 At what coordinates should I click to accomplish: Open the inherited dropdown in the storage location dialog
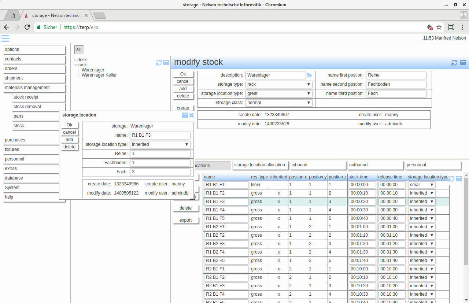tap(187, 144)
